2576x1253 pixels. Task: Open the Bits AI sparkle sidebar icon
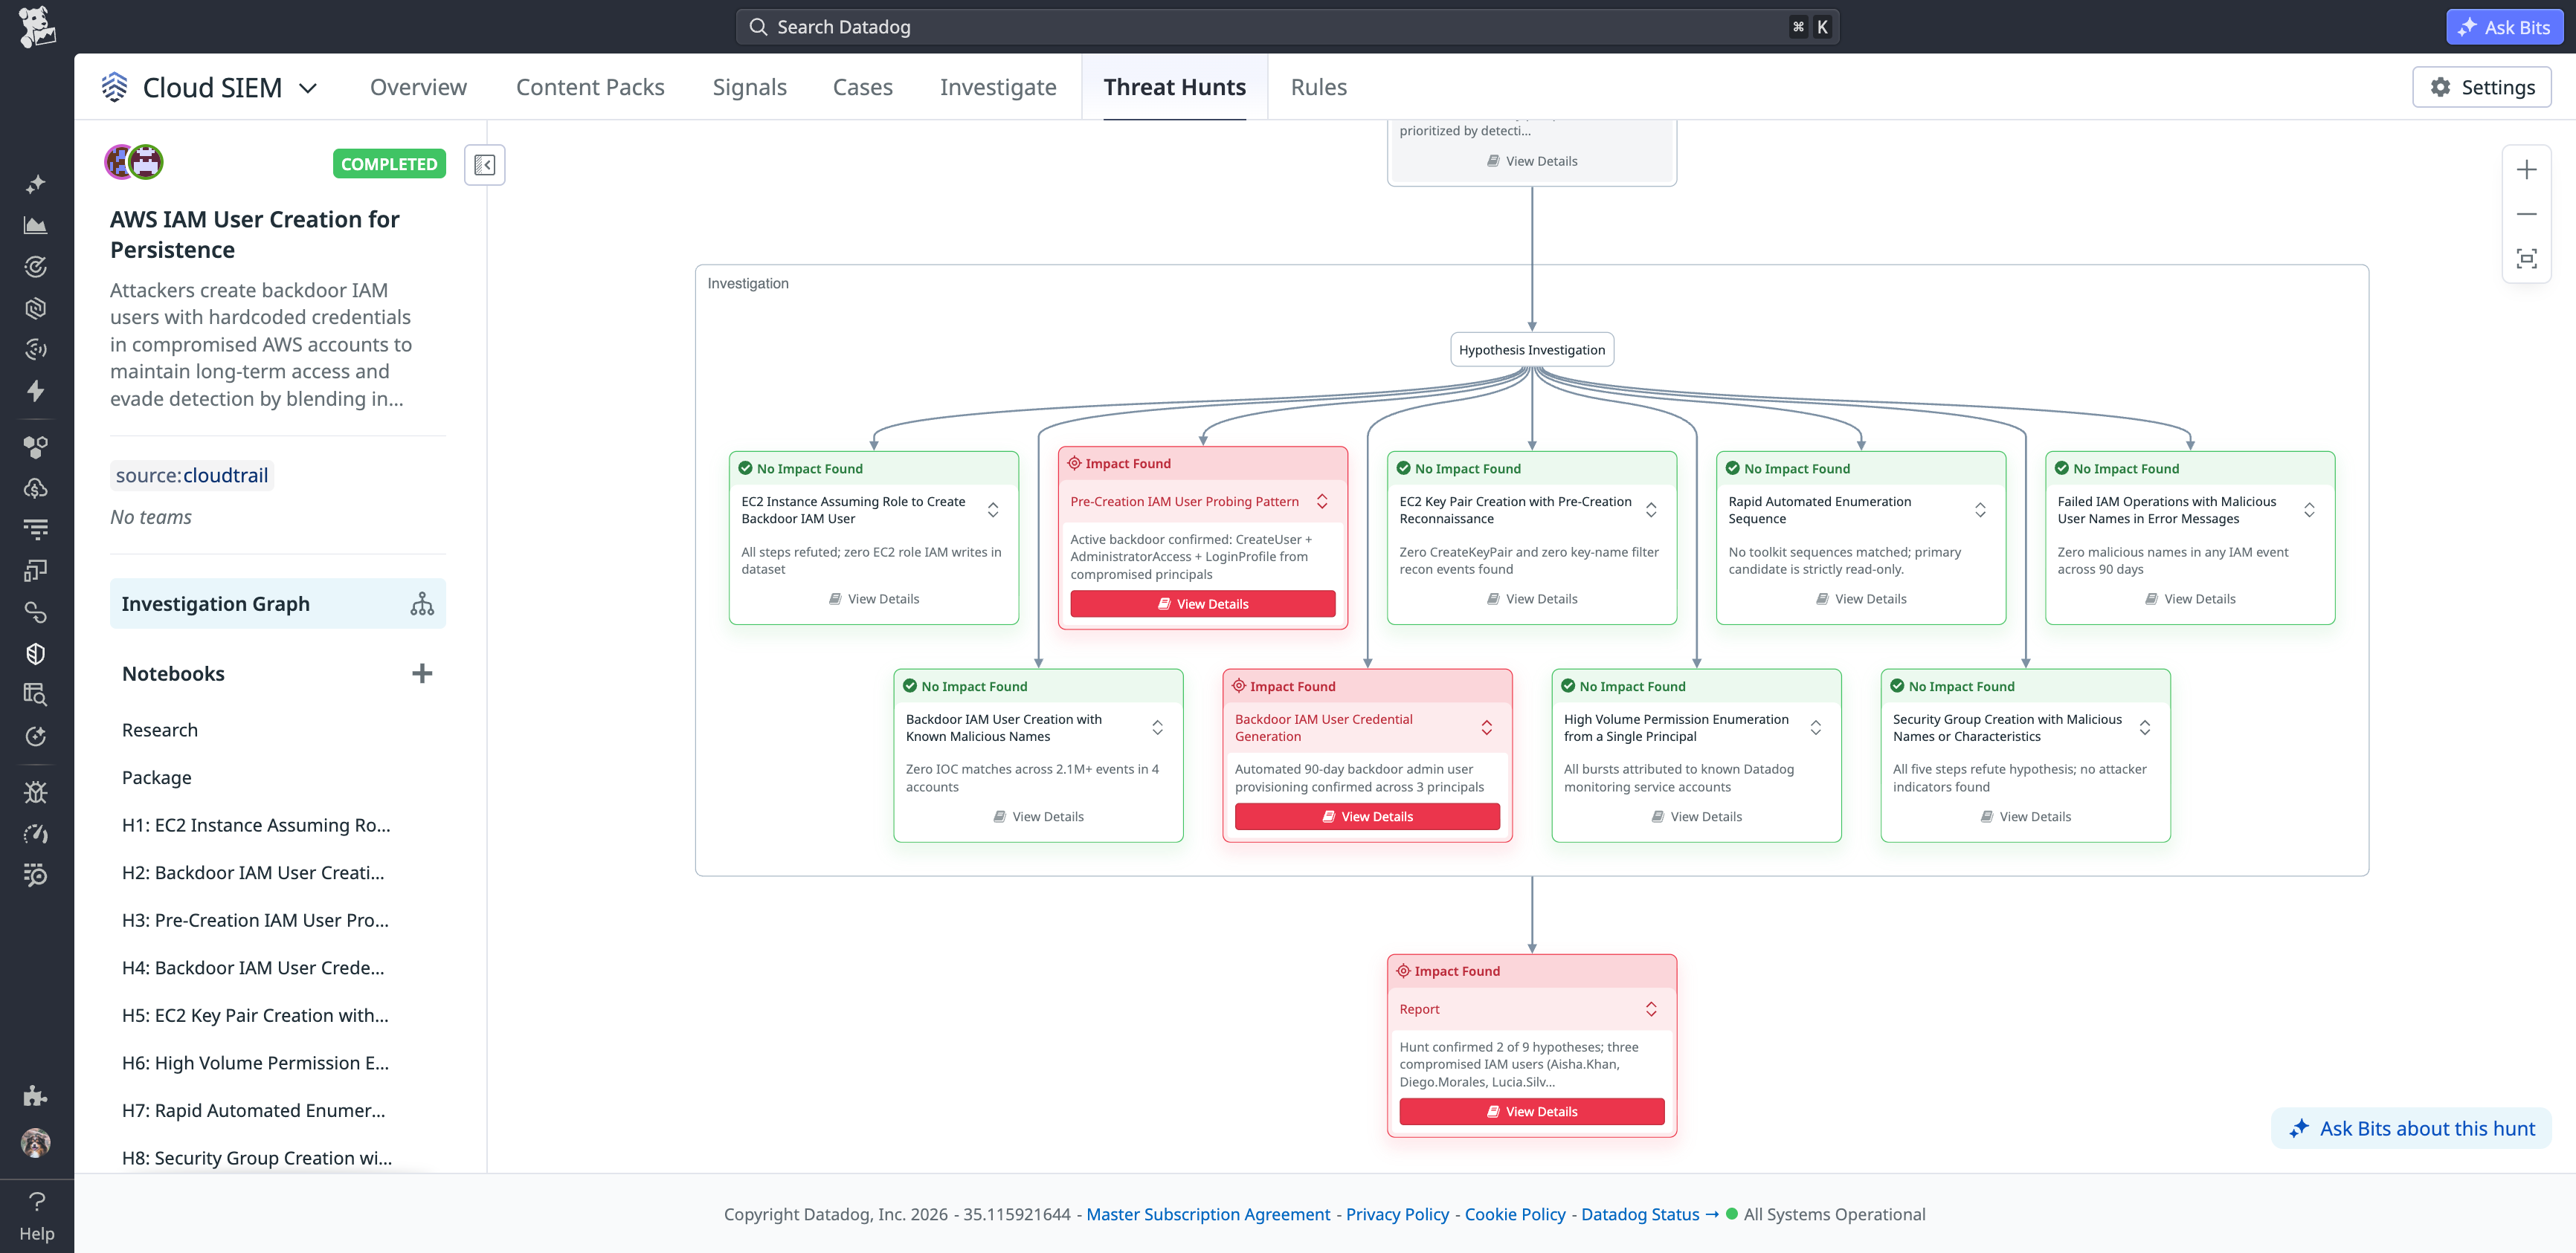point(36,184)
